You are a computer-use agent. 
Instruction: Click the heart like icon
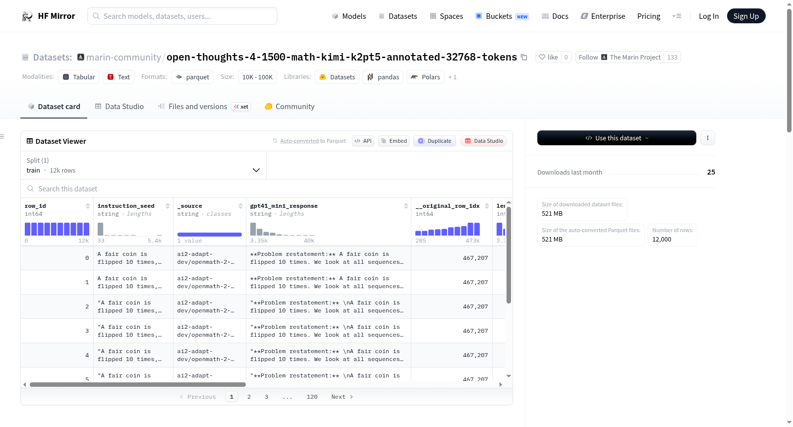pos(542,58)
